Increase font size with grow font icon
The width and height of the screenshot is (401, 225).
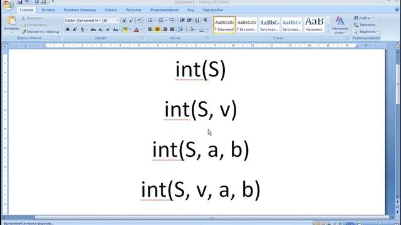pos(124,21)
